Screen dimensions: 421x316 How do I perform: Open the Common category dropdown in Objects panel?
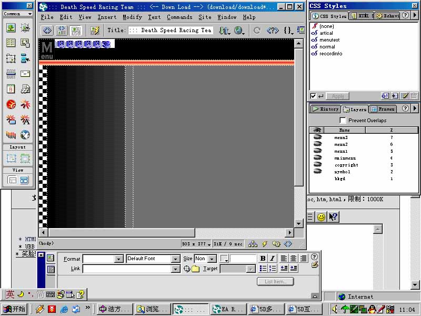pyautogui.click(x=18, y=14)
